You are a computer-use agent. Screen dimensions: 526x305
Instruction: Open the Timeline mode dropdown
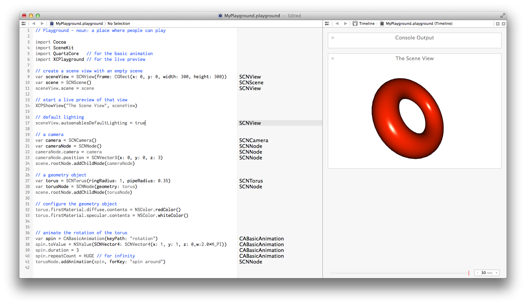(x=364, y=23)
